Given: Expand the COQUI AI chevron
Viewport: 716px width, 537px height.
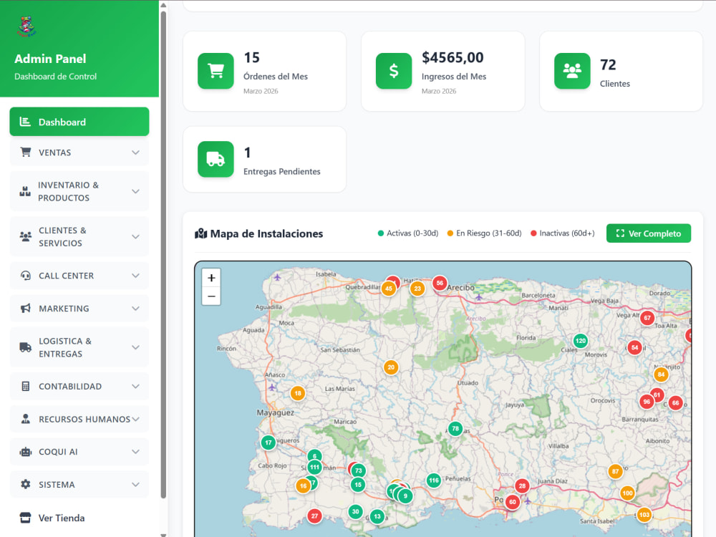Looking at the screenshot, I should (135, 452).
